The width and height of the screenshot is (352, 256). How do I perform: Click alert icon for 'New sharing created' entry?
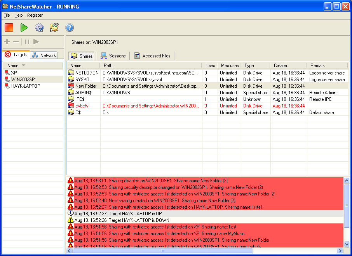(70, 200)
